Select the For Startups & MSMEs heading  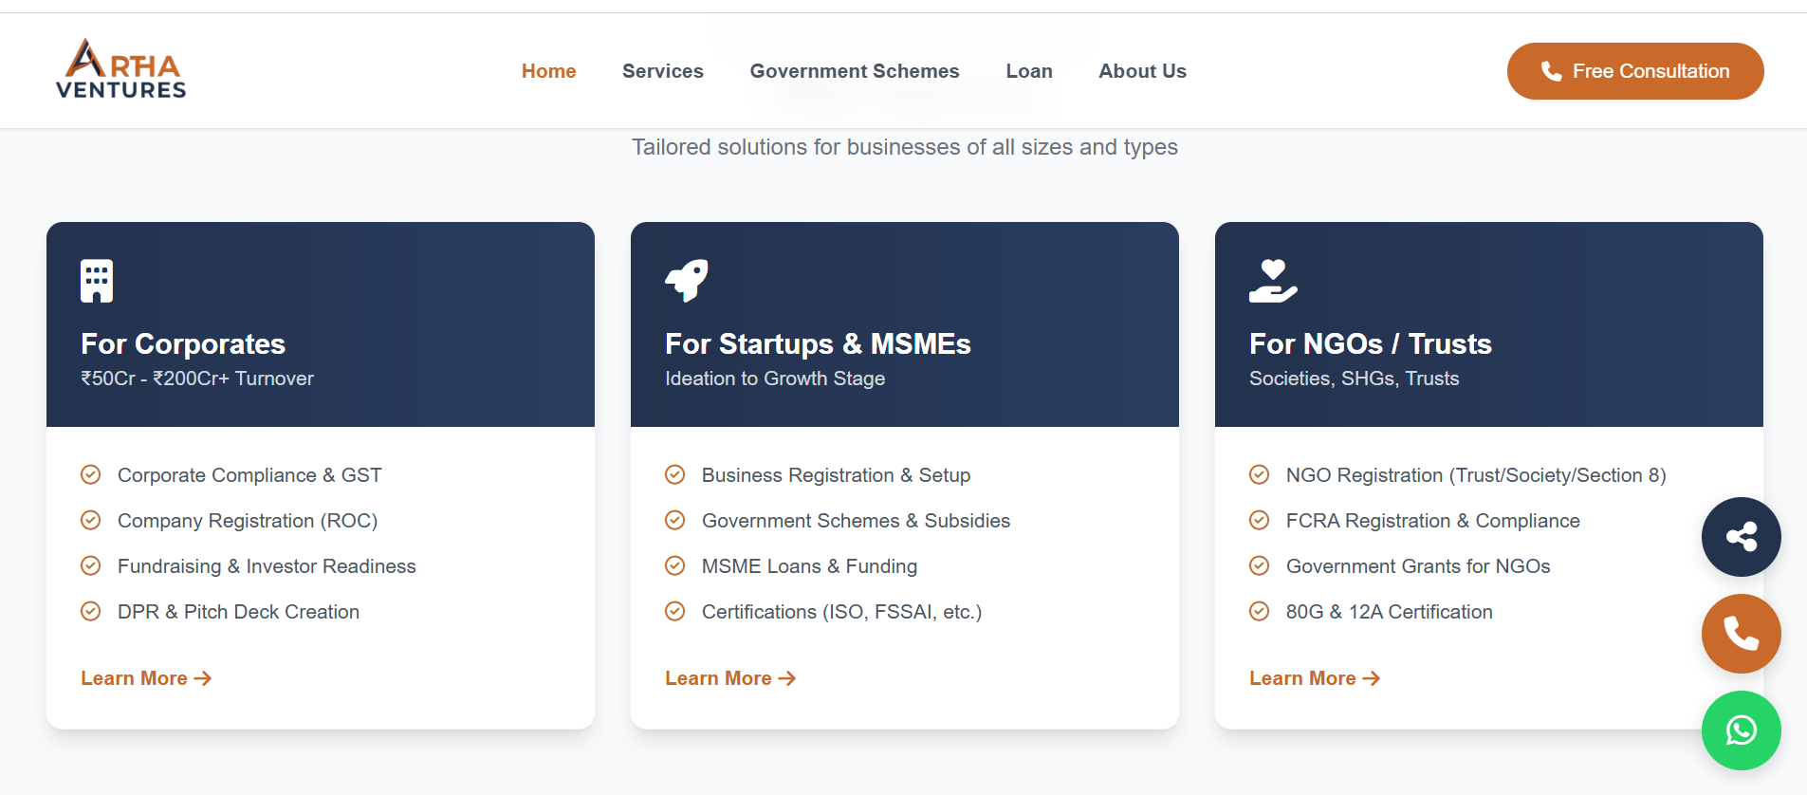[x=818, y=343]
